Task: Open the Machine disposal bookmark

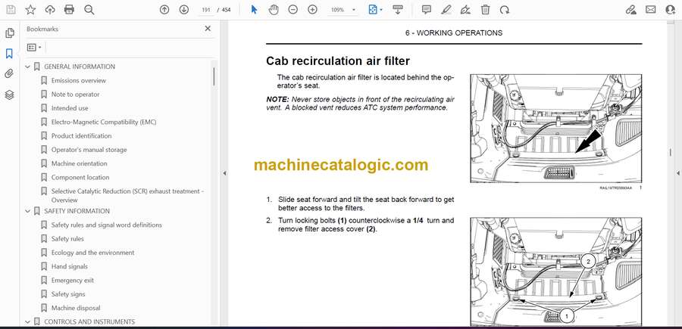Action: click(x=76, y=308)
